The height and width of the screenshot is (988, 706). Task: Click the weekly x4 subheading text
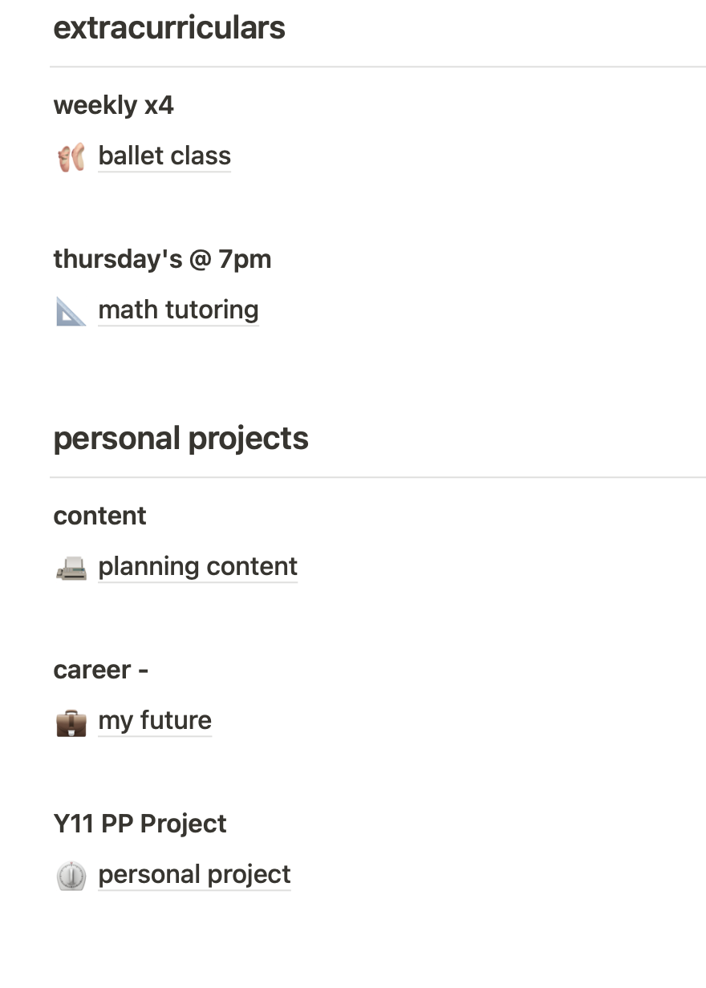(x=113, y=105)
